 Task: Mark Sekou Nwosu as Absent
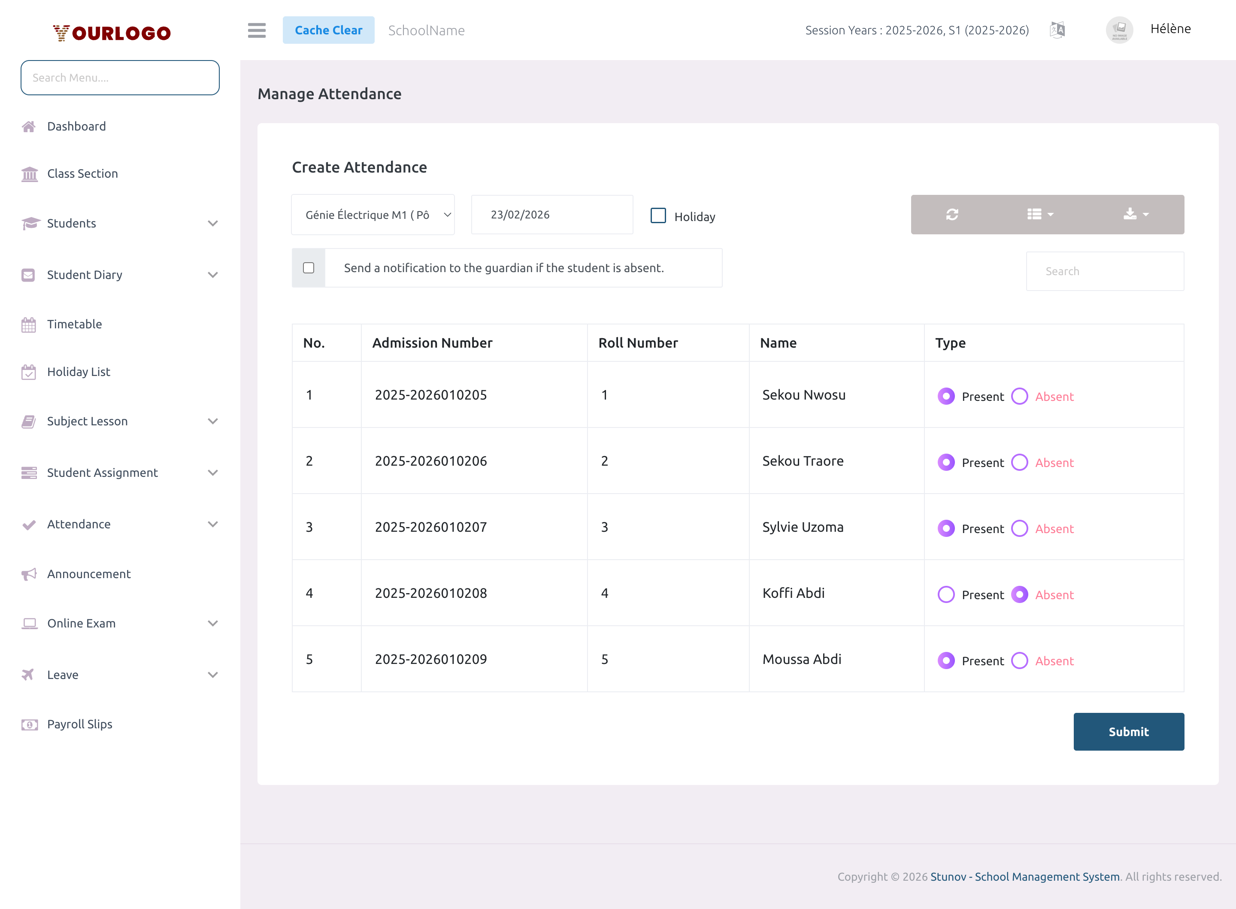pyautogui.click(x=1020, y=396)
